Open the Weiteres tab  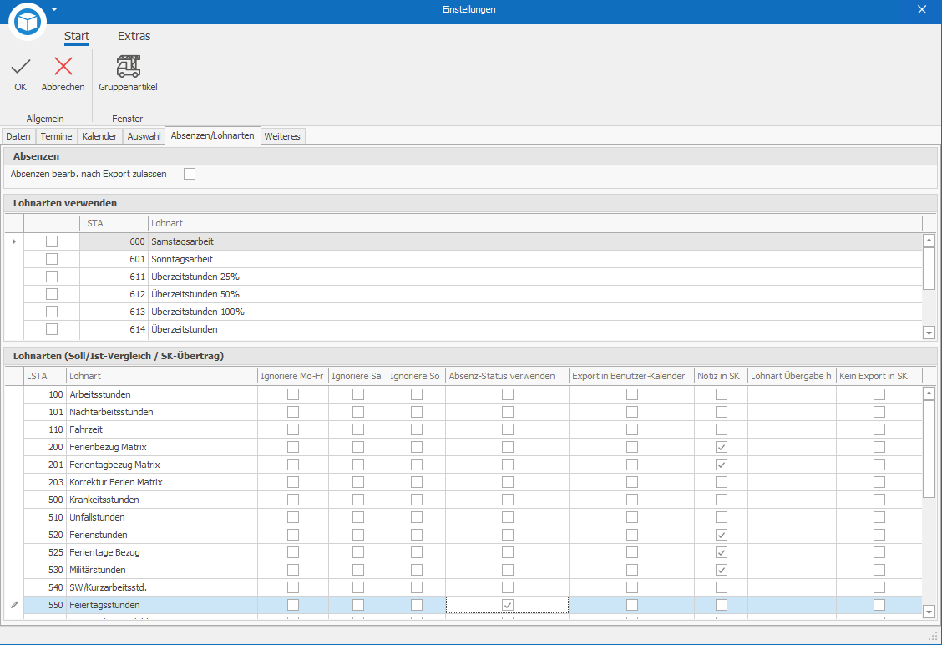click(x=282, y=136)
